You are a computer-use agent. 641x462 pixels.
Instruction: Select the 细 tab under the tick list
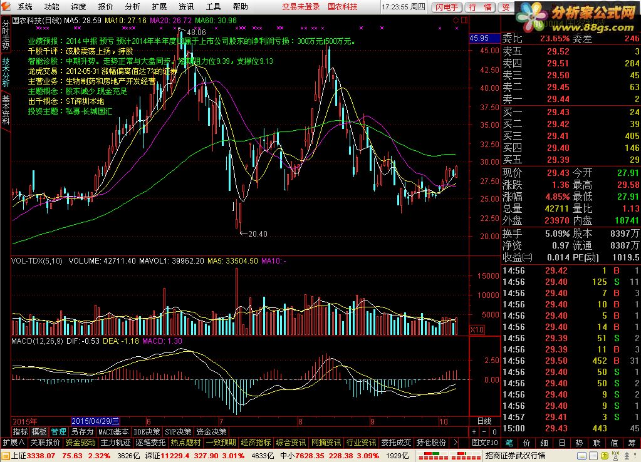point(545,443)
